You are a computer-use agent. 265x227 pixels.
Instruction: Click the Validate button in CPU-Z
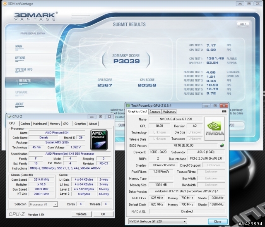coord(81,214)
